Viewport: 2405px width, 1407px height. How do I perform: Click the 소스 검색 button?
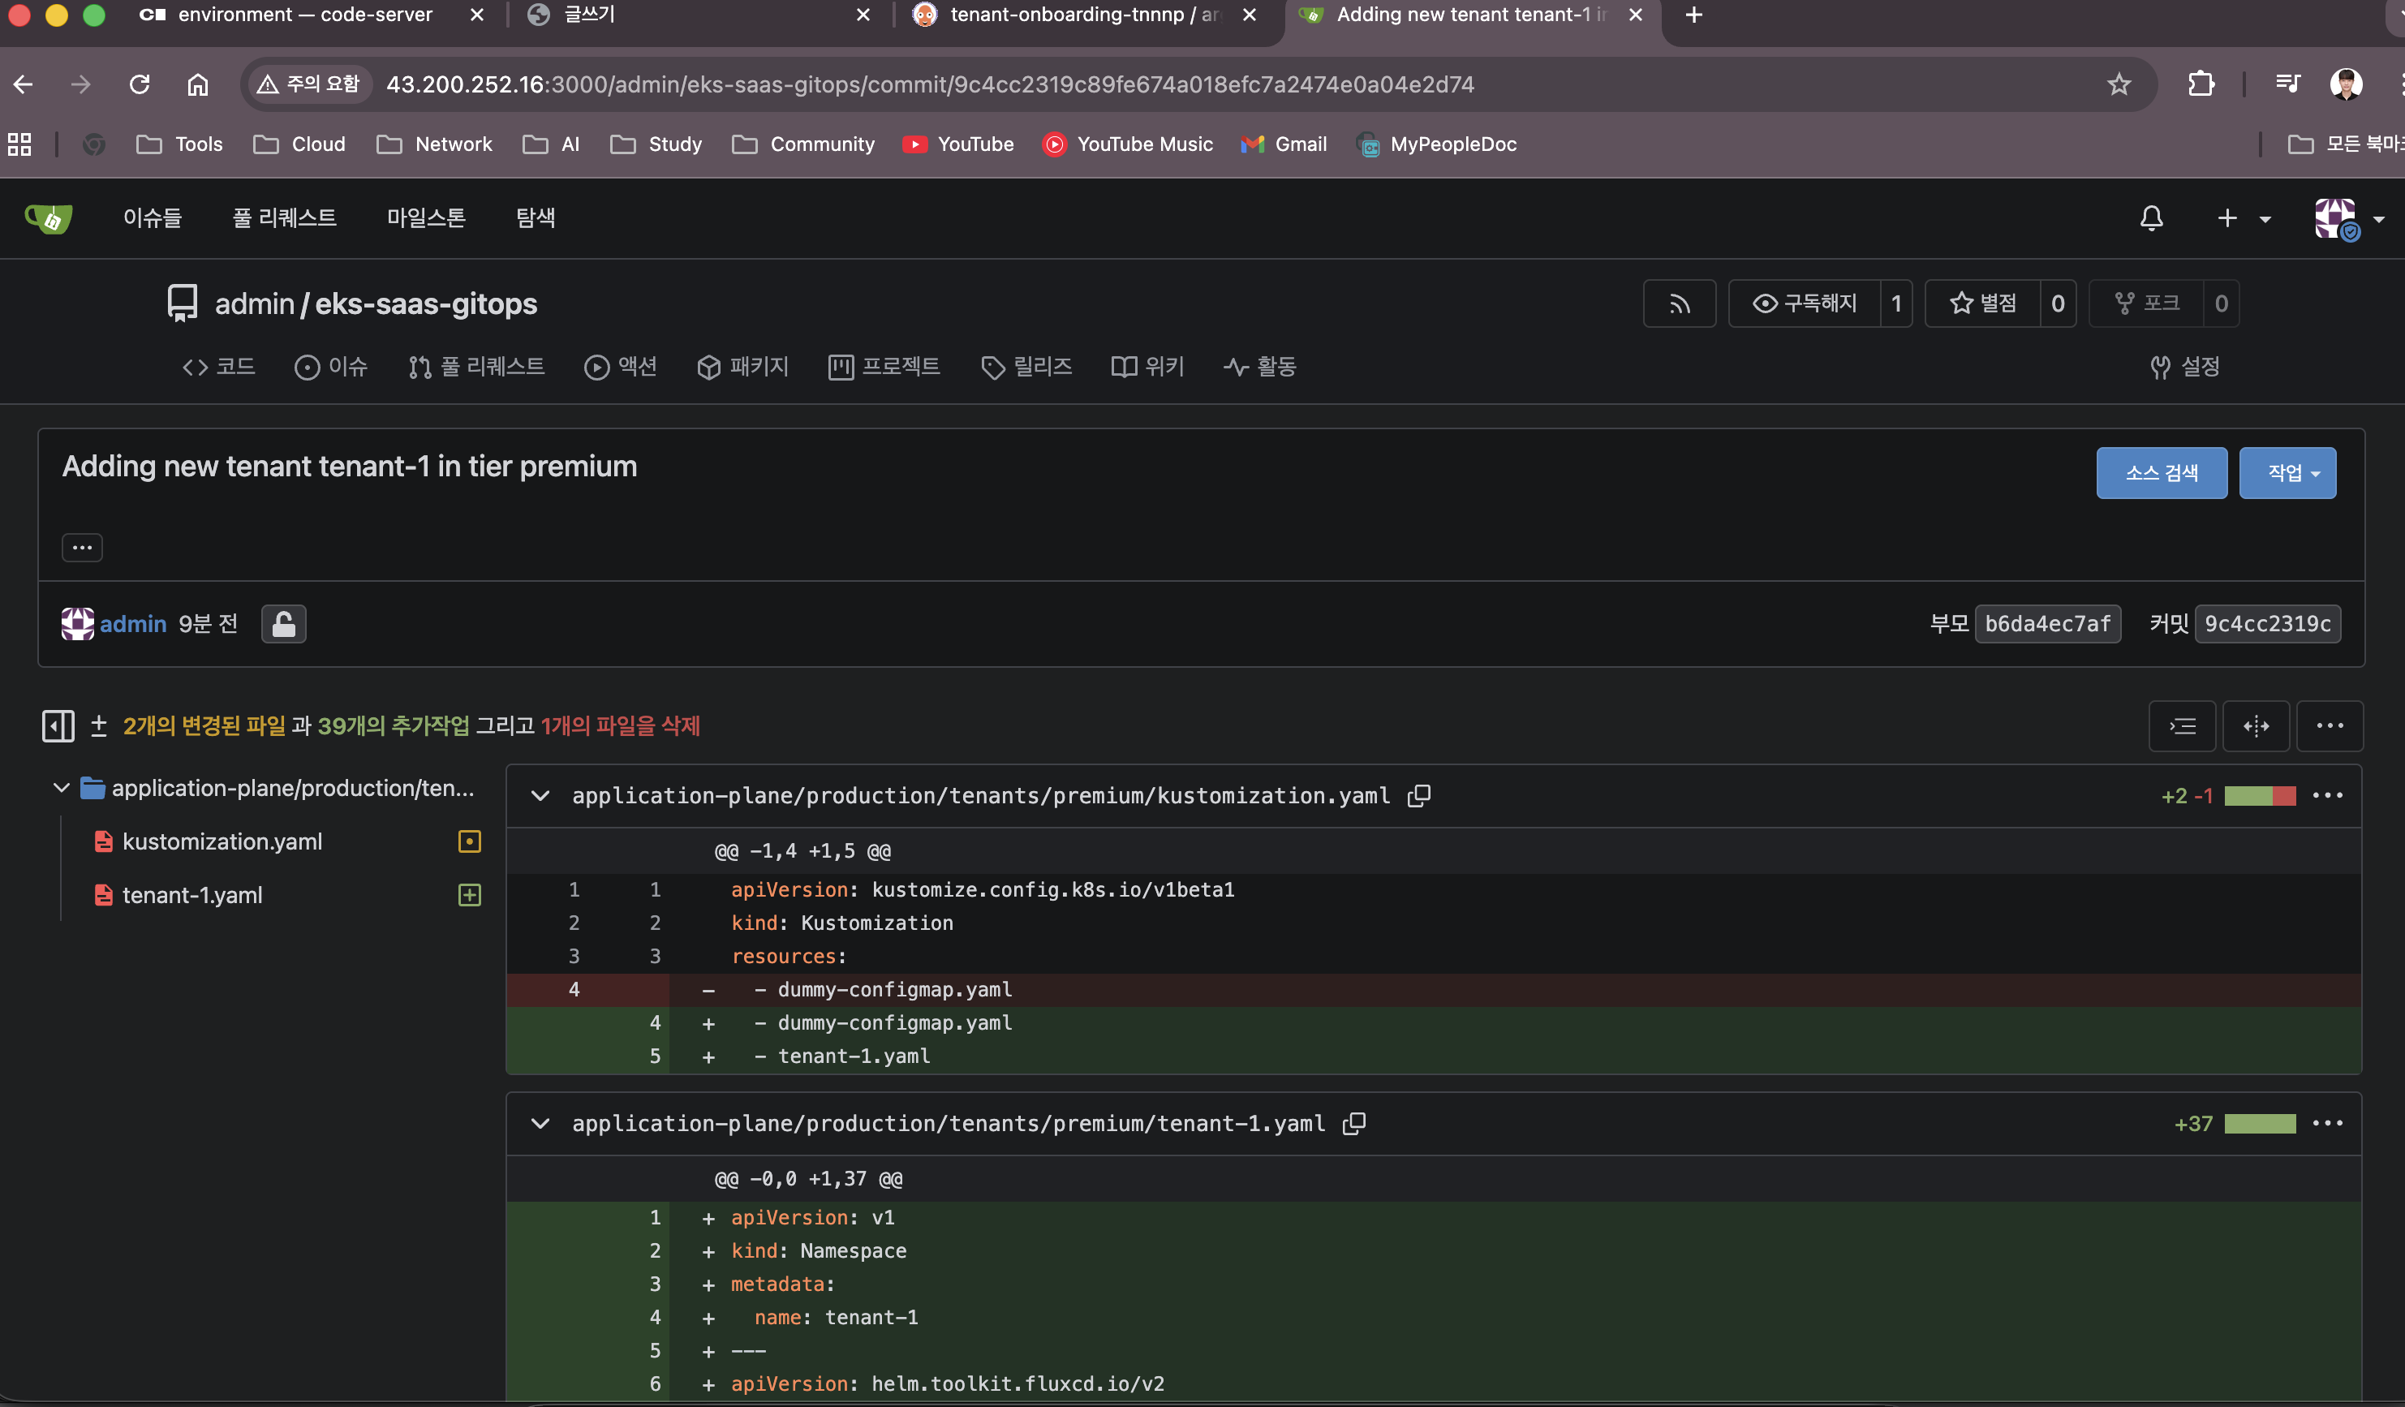(x=2161, y=472)
